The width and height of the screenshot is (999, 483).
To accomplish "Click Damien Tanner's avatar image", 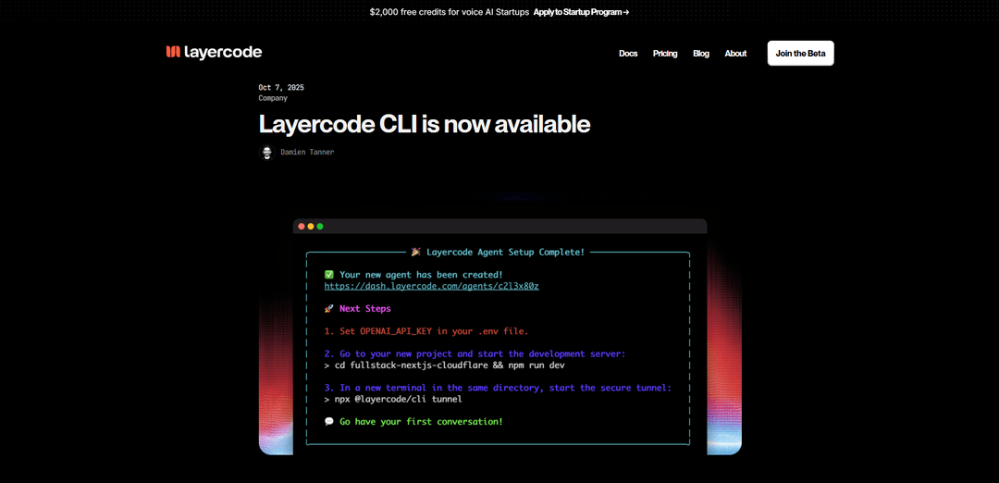I will coord(266,153).
